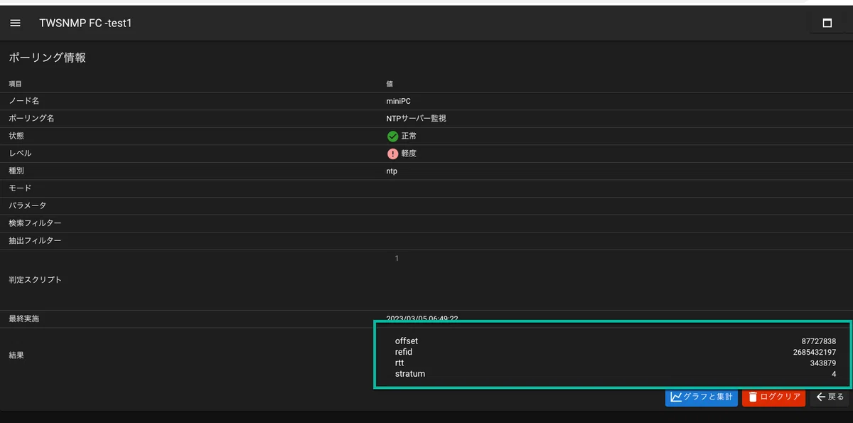Click the red alert icon beside 軽度

[392, 154]
